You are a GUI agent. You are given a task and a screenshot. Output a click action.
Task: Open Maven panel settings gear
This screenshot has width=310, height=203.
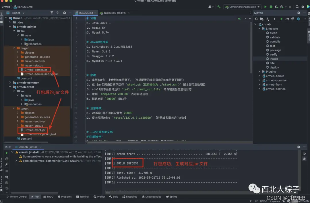click(299, 13)
